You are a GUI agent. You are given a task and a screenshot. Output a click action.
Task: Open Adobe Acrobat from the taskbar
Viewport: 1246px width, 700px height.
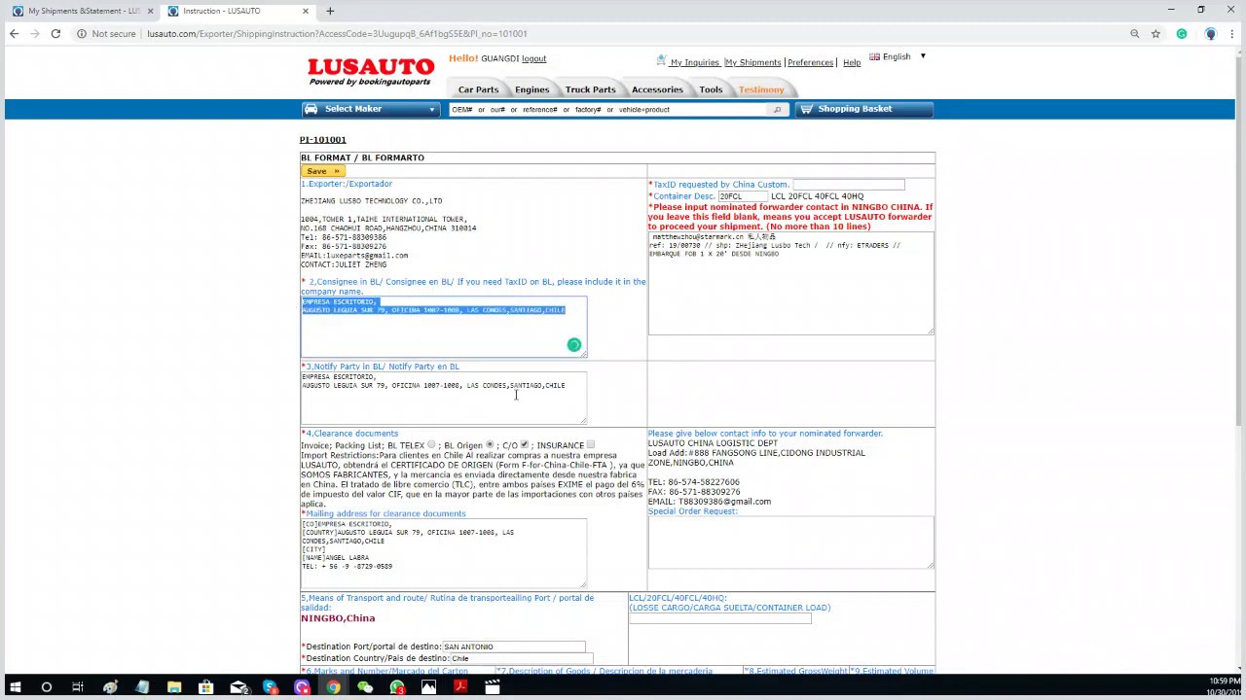pyautogui.click(x=460, y=687)
